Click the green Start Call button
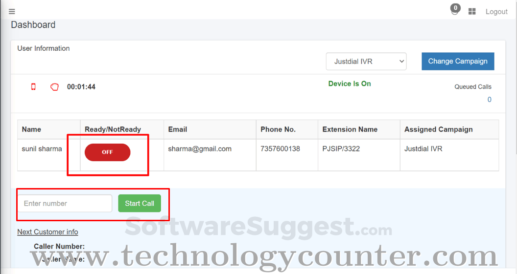This screenshot has height=274, width=517. point(140,203)
